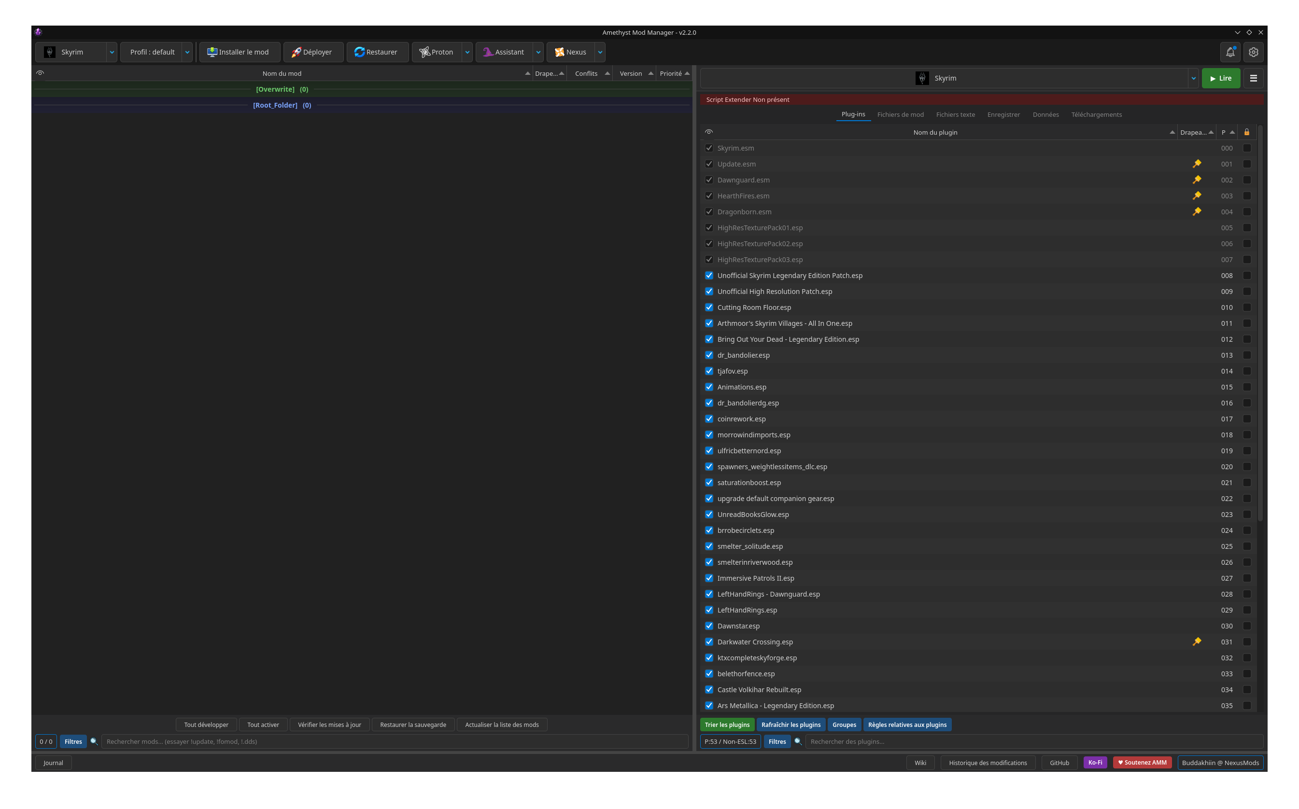This screenshot has height=809, width=1299.
Task: Click the Installer le mod button
Action: point(239,52)
